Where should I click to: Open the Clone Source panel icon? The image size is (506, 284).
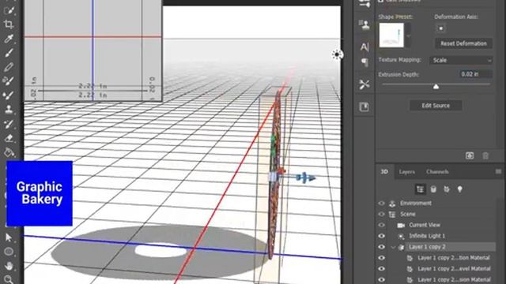(364, 24)
